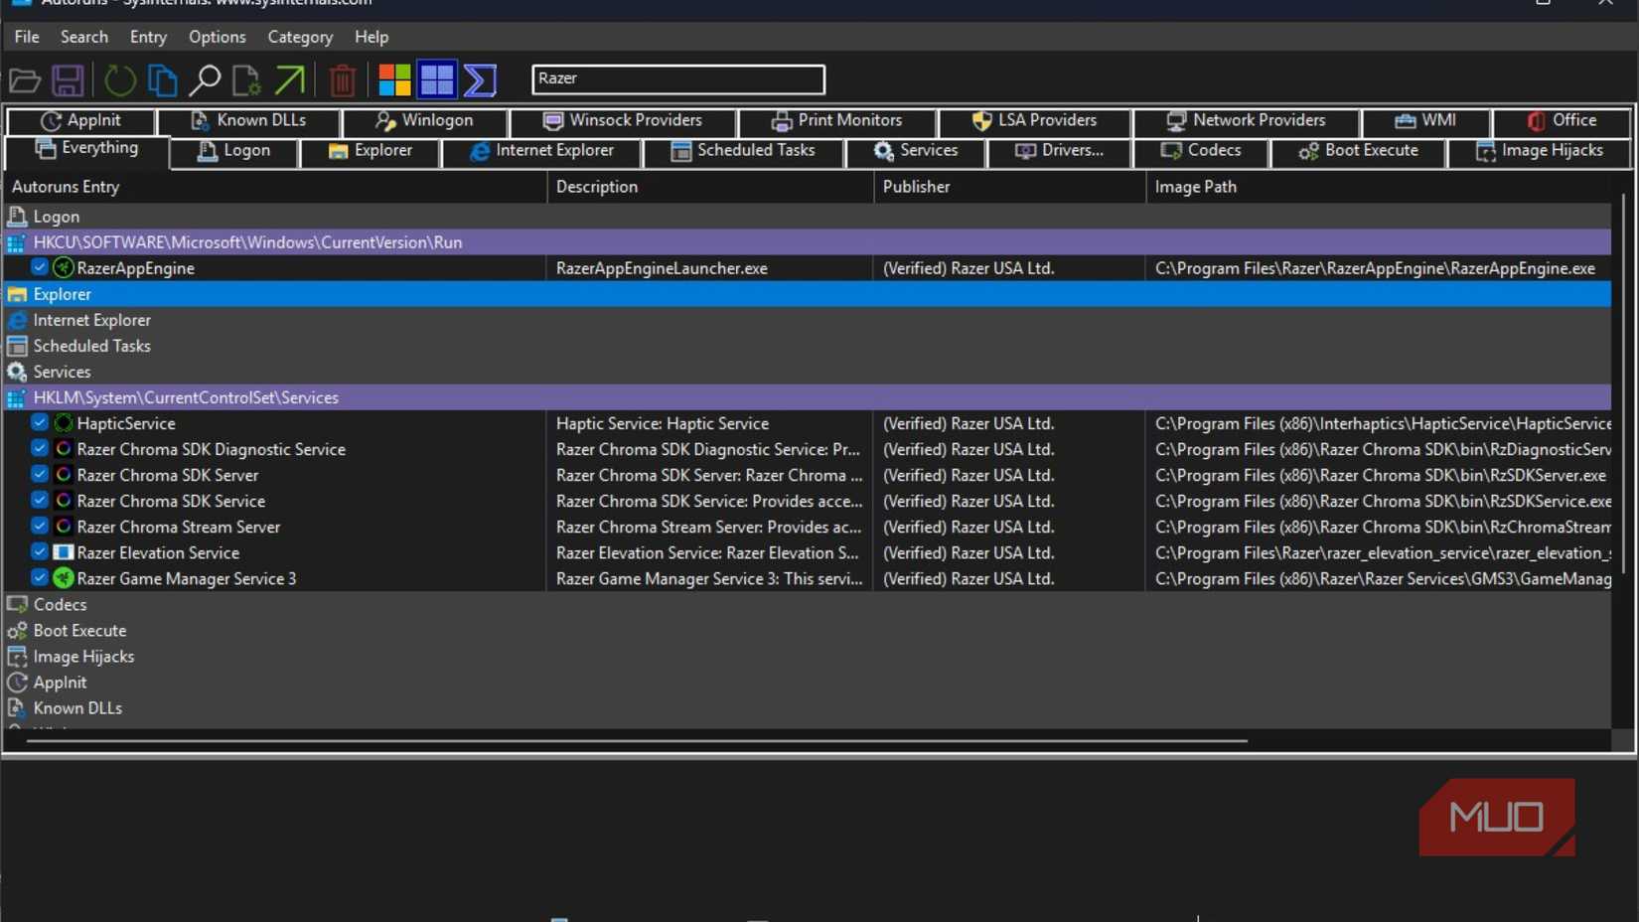Click the Image Path column header
This screenshot has width=1639, height=922.
pyautogui.click(x=1195, y=187)
